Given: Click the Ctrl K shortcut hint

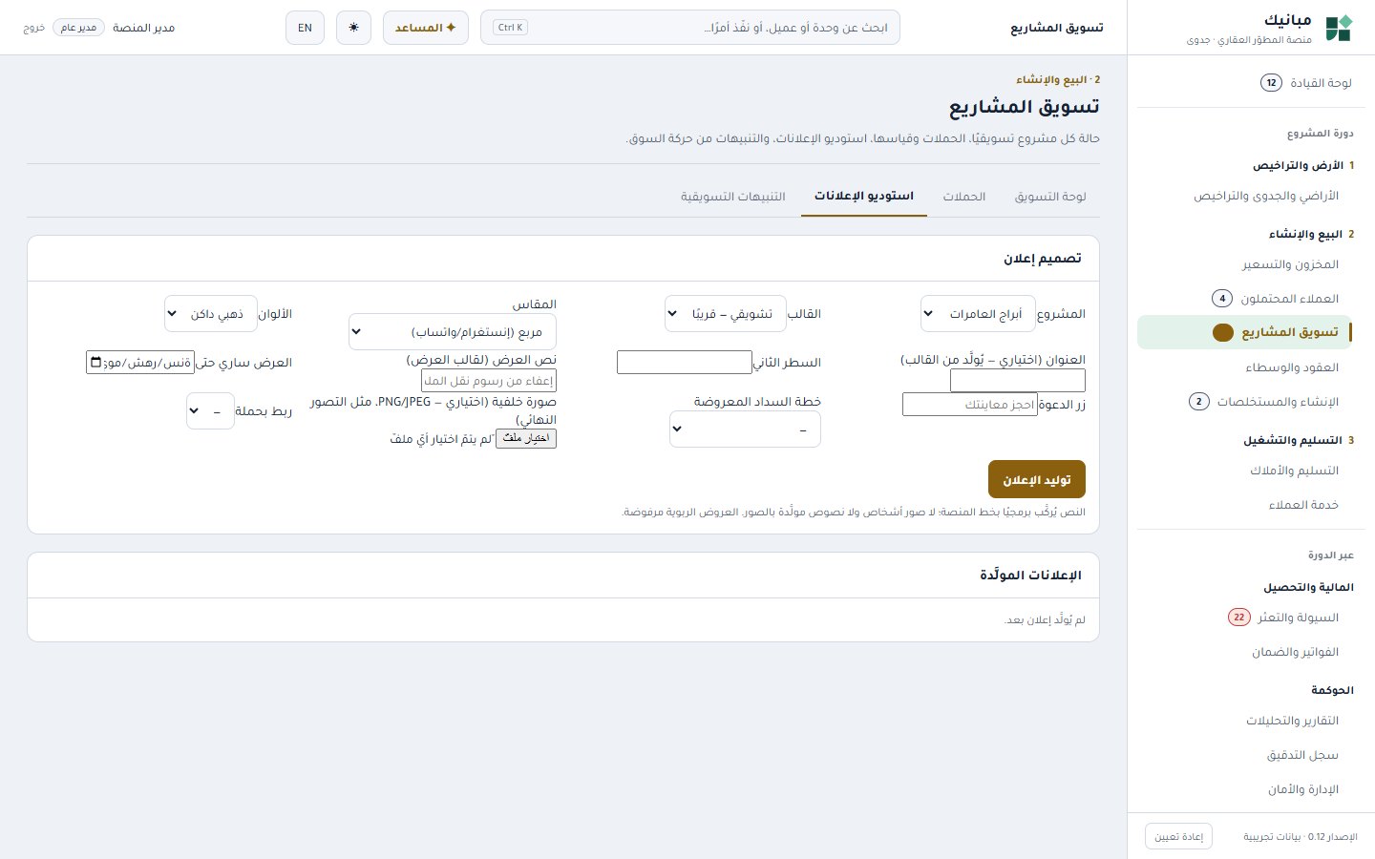Looking at the screenshot, I should tap(510, 28).
